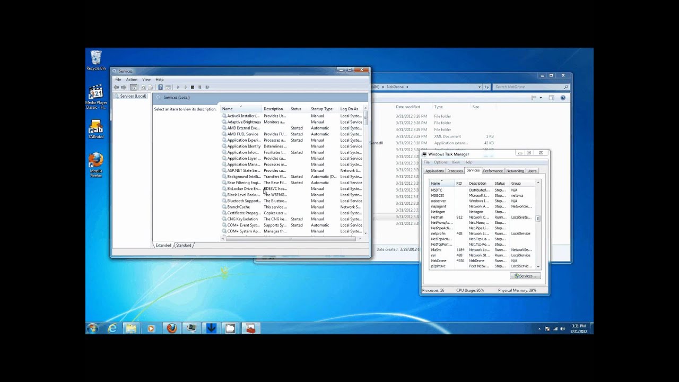Switch to the Networking tab
The height and width of the screenshot is (382, 679).
(x=515, y=171)
